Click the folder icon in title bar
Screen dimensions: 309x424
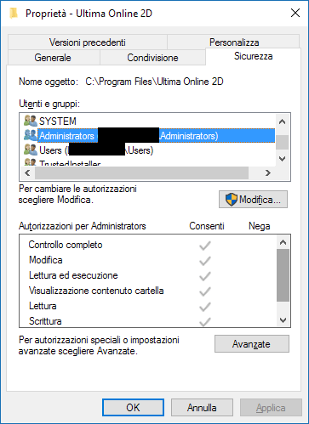pos(14,14)
